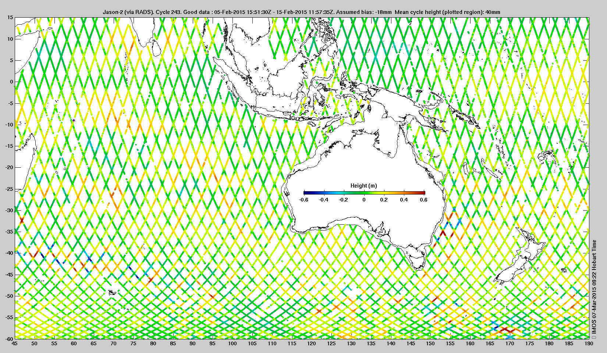Click longitude axis label '190'
Image resolution: width=607 pixels, height=353 pixels.
coord(589,344)
